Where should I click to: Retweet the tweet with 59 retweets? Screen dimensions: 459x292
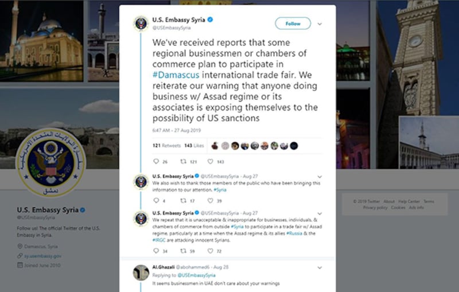[x=183, y=251]
